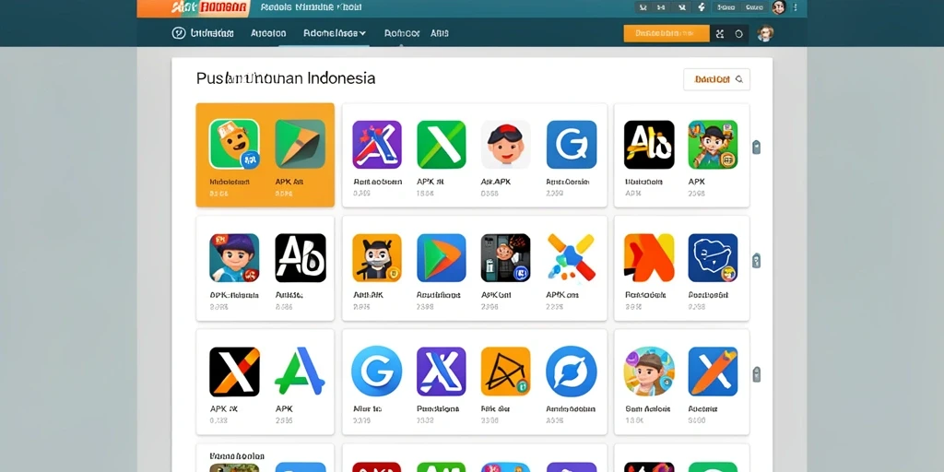Open the blue app with colorful play triangle
This screenshot has height=472, width=944.
point(442,258)
